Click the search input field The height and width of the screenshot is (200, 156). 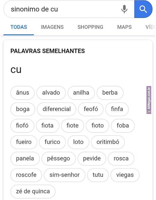63,9
